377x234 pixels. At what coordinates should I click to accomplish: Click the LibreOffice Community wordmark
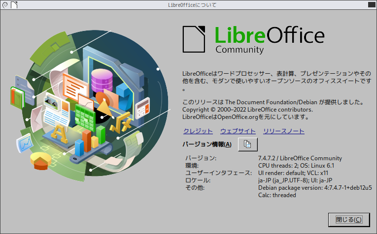pos(270,40)
